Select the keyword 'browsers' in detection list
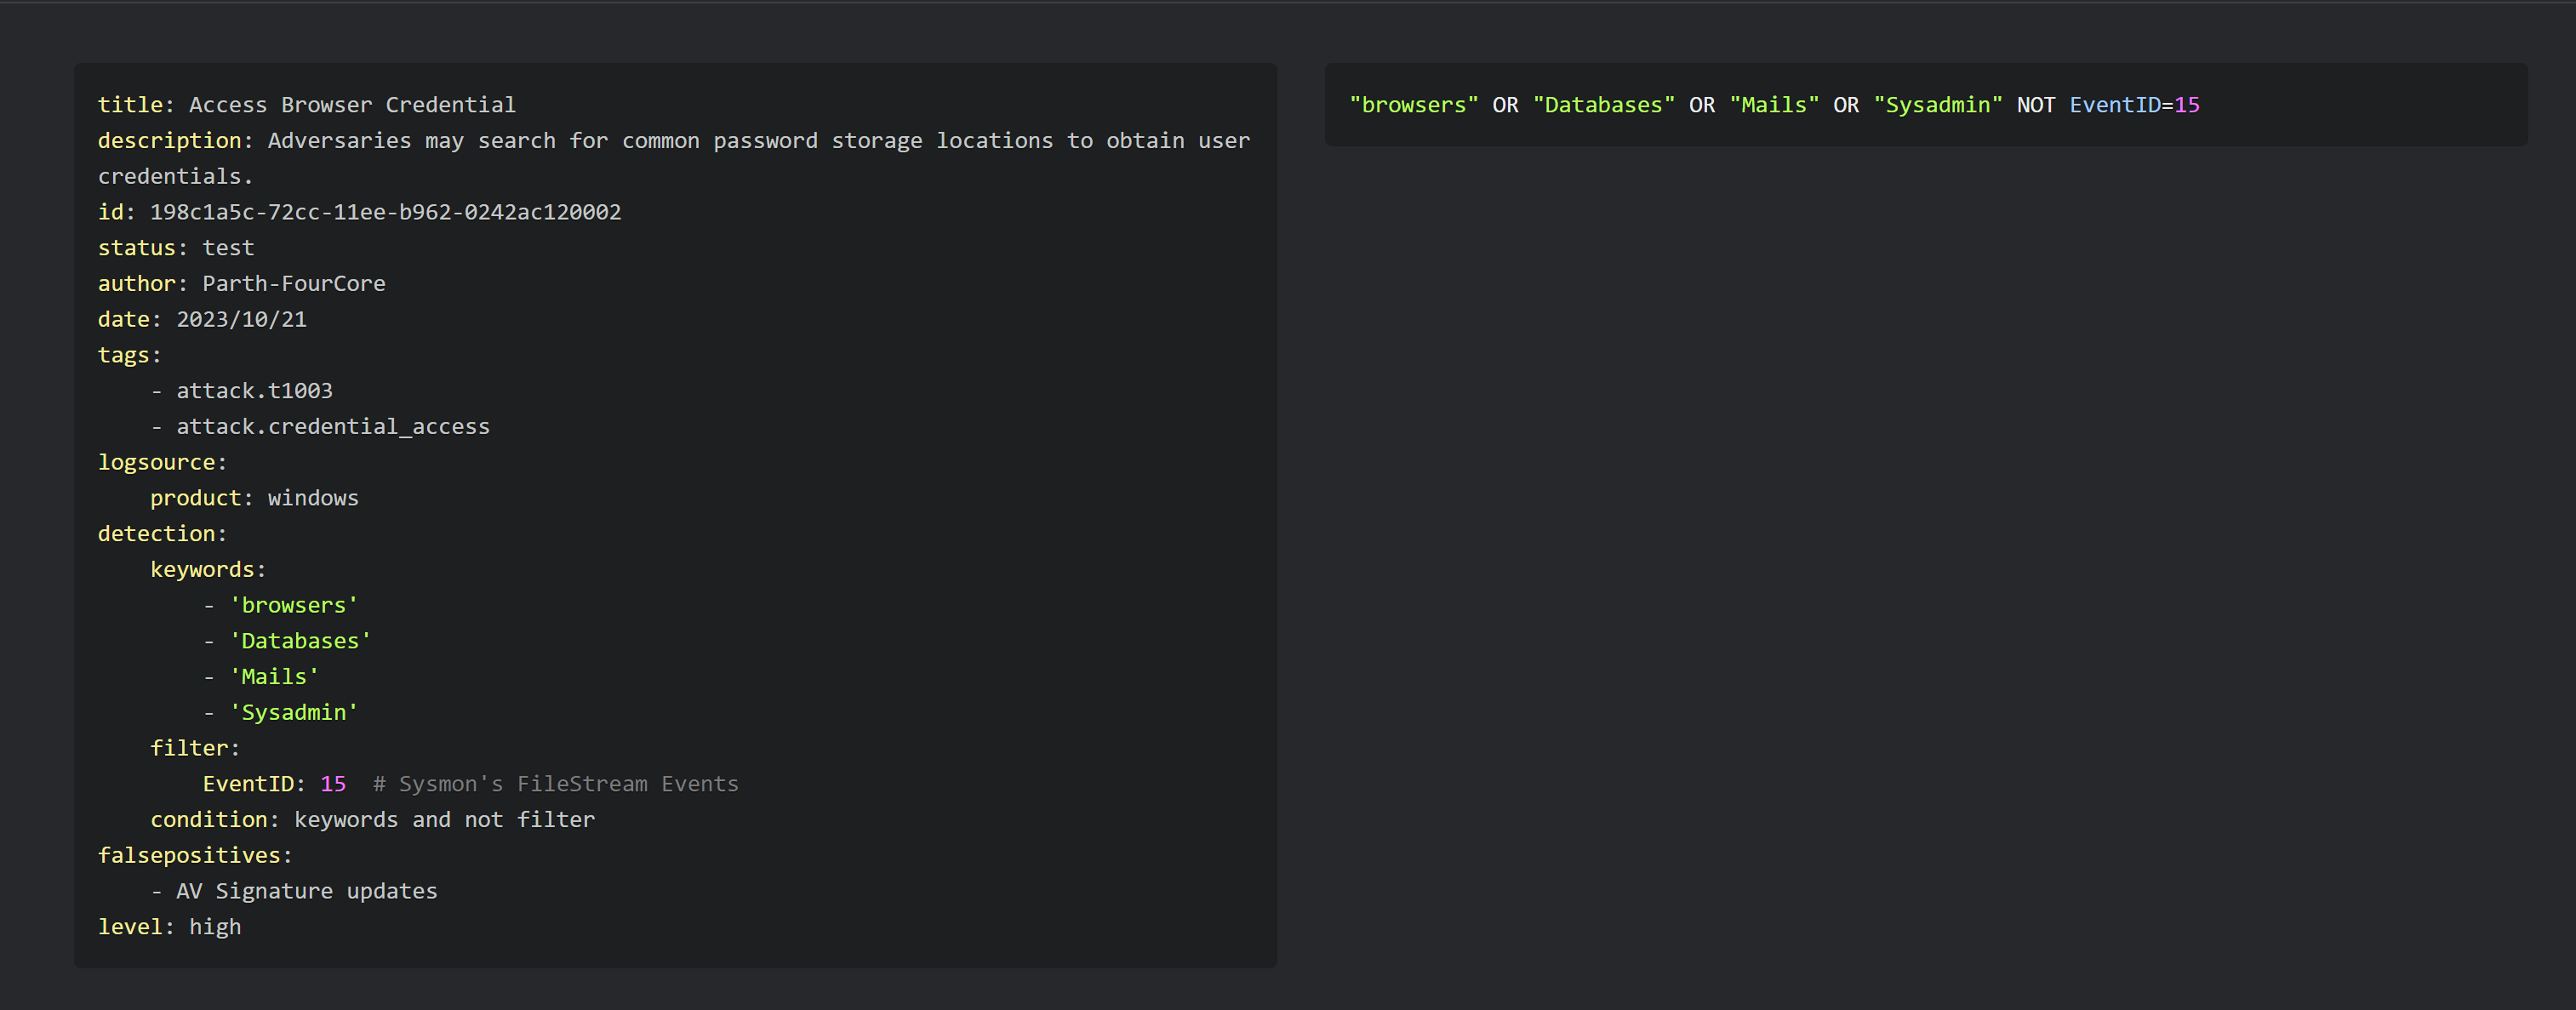Image resolution: width=2576 pixels, height=1010 pixels. click(293, 604)
